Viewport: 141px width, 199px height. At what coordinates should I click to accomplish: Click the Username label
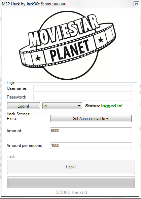pyautogui.click(x=17, y=88)
